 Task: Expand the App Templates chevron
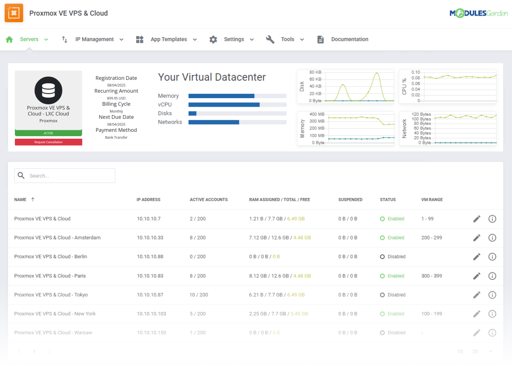click(x=195, y=40)
